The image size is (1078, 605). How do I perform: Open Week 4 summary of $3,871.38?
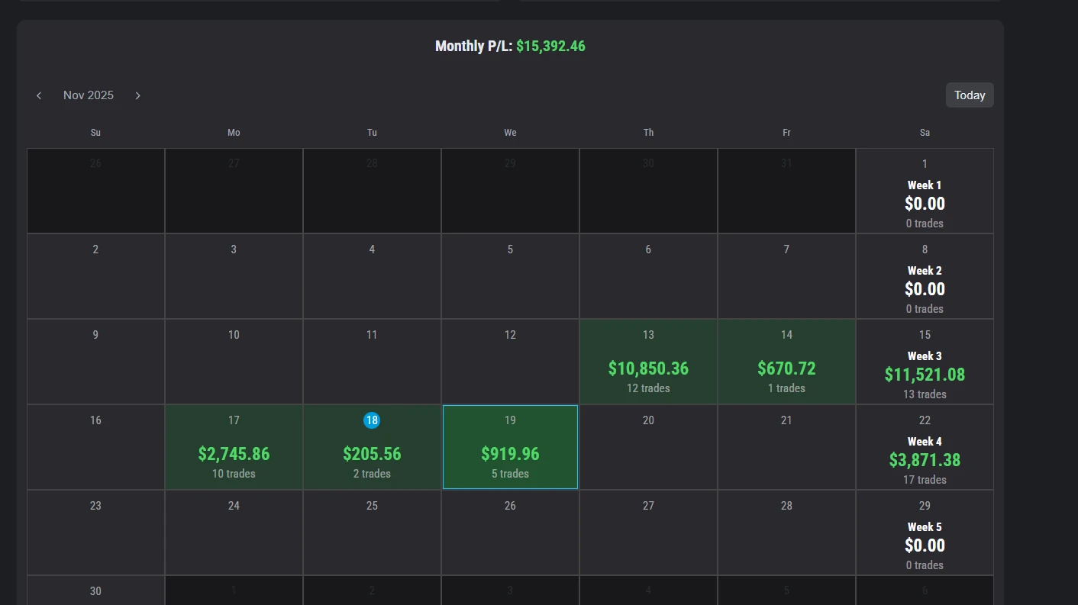(x=925, y=447)
